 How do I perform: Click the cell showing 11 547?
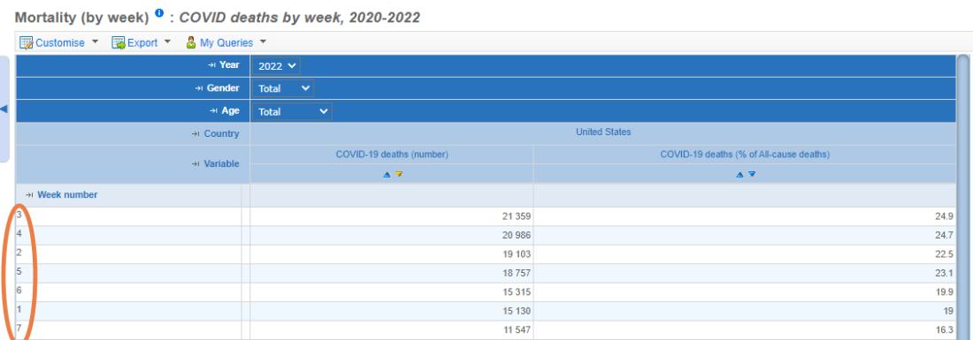point(392,330)
